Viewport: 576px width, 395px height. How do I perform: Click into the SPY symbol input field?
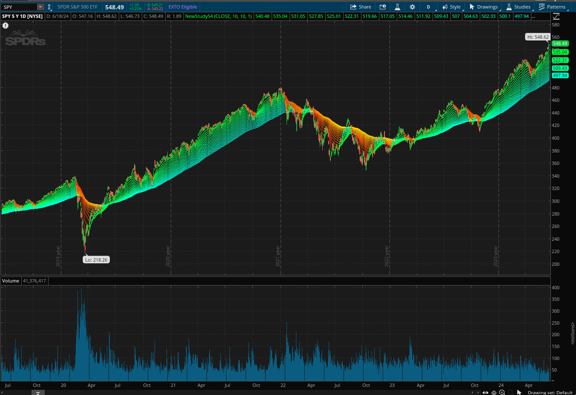pos(19,7)
